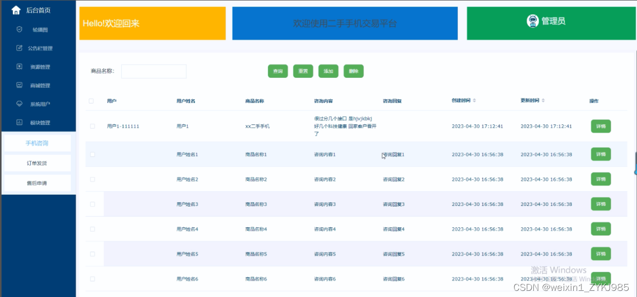Screen dimensions: 637x297
Task: Open 详情 for the 用户姓名5 row
Action: tap(601, 253)
